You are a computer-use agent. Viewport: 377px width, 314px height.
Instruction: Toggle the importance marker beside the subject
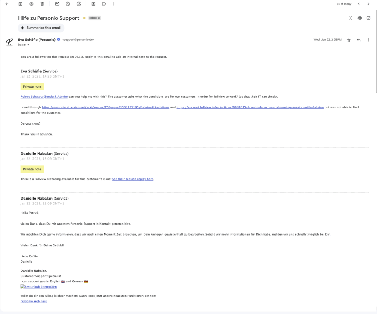point(84,18)
